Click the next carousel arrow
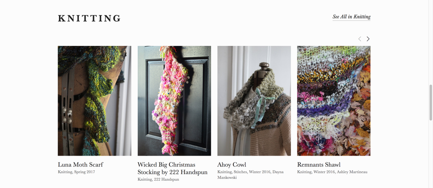The width and height of the screenshot is (433, 188). point(368,39)
